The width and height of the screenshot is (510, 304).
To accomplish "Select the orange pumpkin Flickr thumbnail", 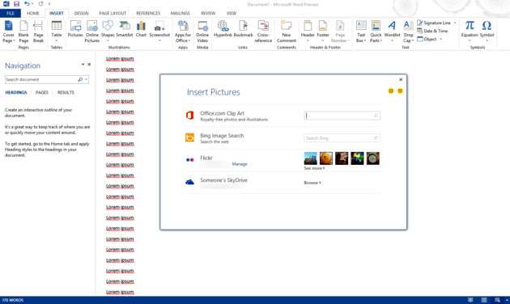I will [326, 158].
